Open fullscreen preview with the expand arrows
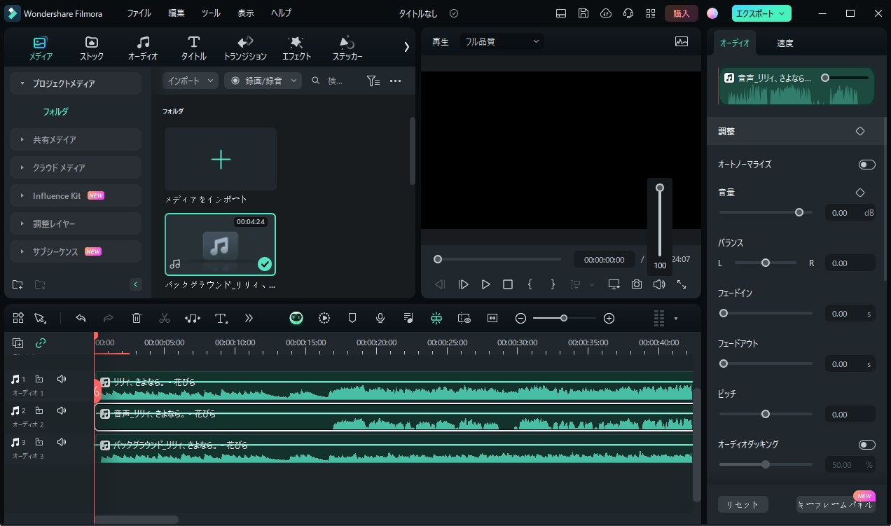The image size is (891, 526). 681,284
